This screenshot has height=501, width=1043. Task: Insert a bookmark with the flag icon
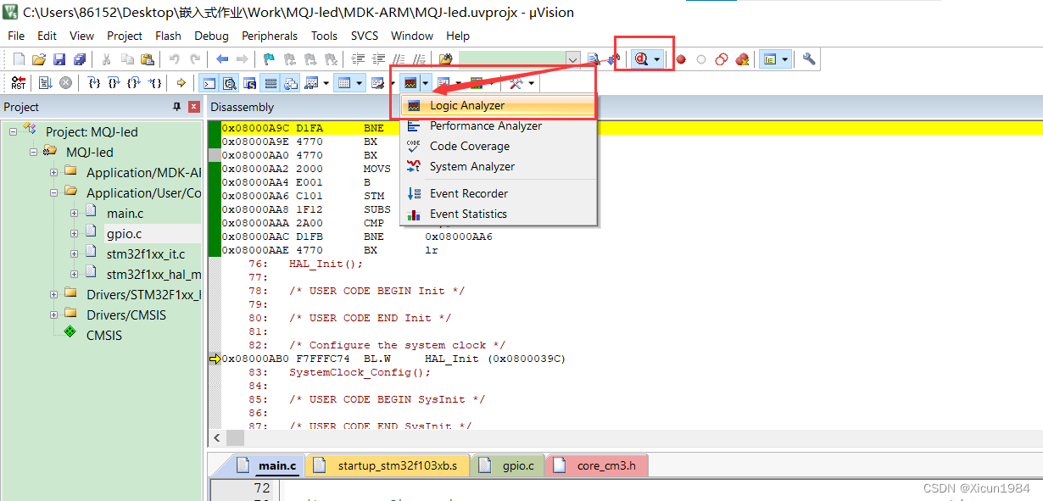tap(269, 59)
